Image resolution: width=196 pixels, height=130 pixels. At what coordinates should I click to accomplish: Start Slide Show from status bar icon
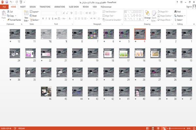coord(164,128)
